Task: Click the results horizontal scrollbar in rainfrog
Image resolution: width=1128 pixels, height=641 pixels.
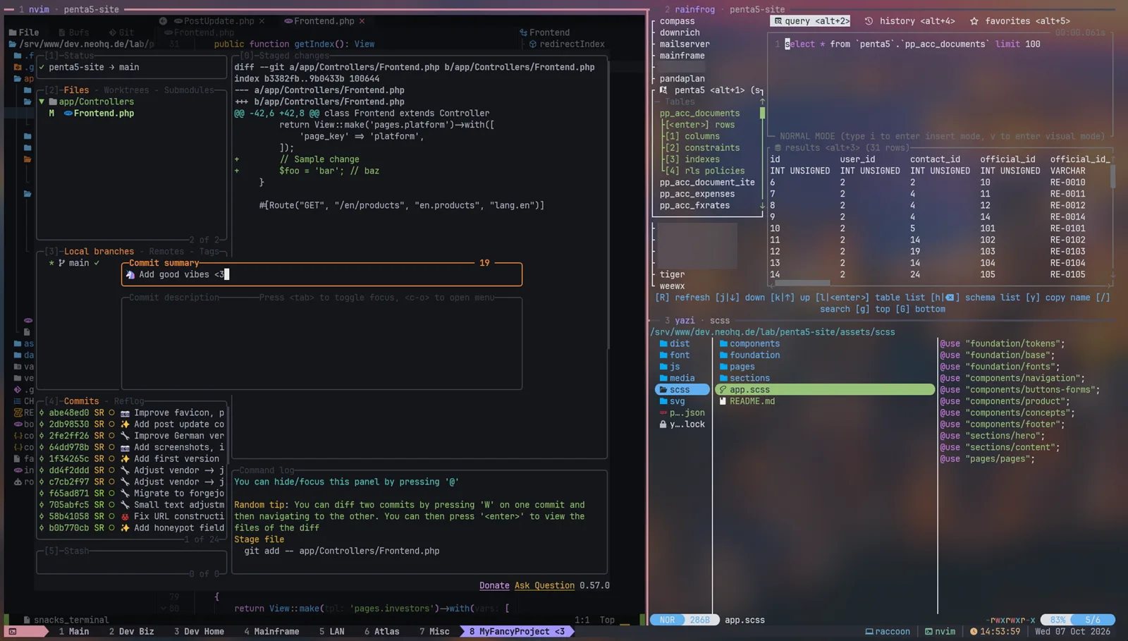Action: pos(802,283)
